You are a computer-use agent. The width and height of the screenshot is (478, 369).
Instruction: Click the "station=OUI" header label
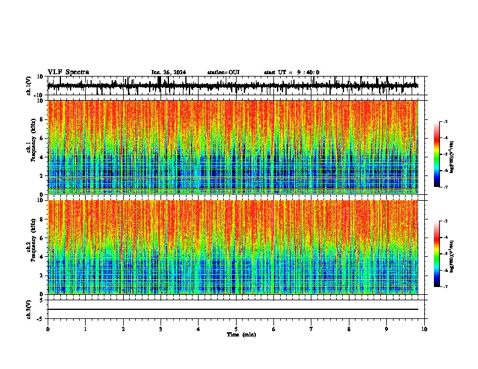tap(223, 72)
